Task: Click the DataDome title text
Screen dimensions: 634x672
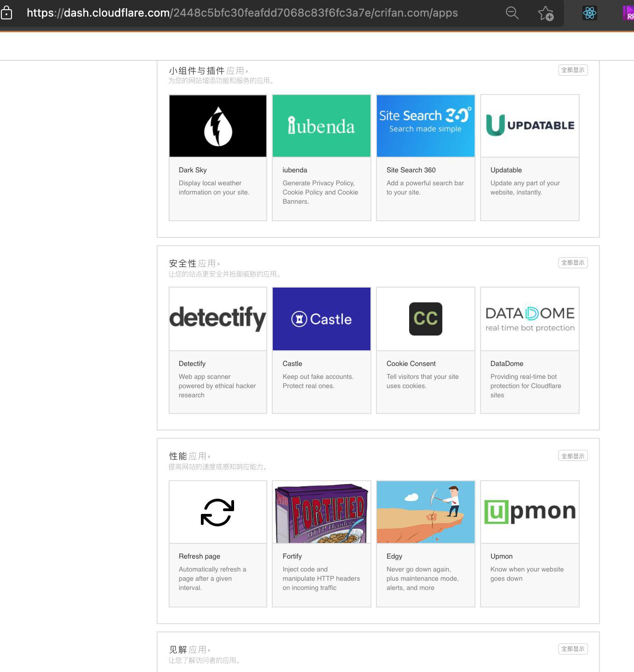Action: coord(507,364)
